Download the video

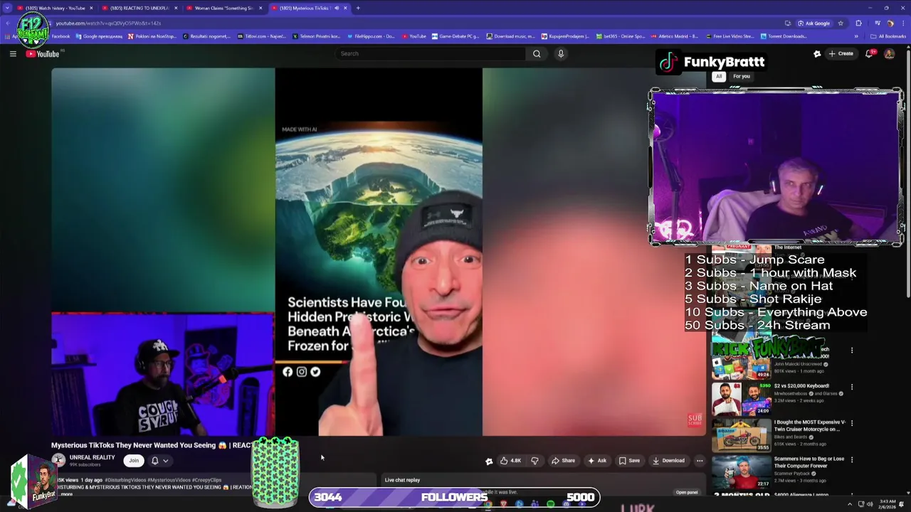[x=668, y=460]
